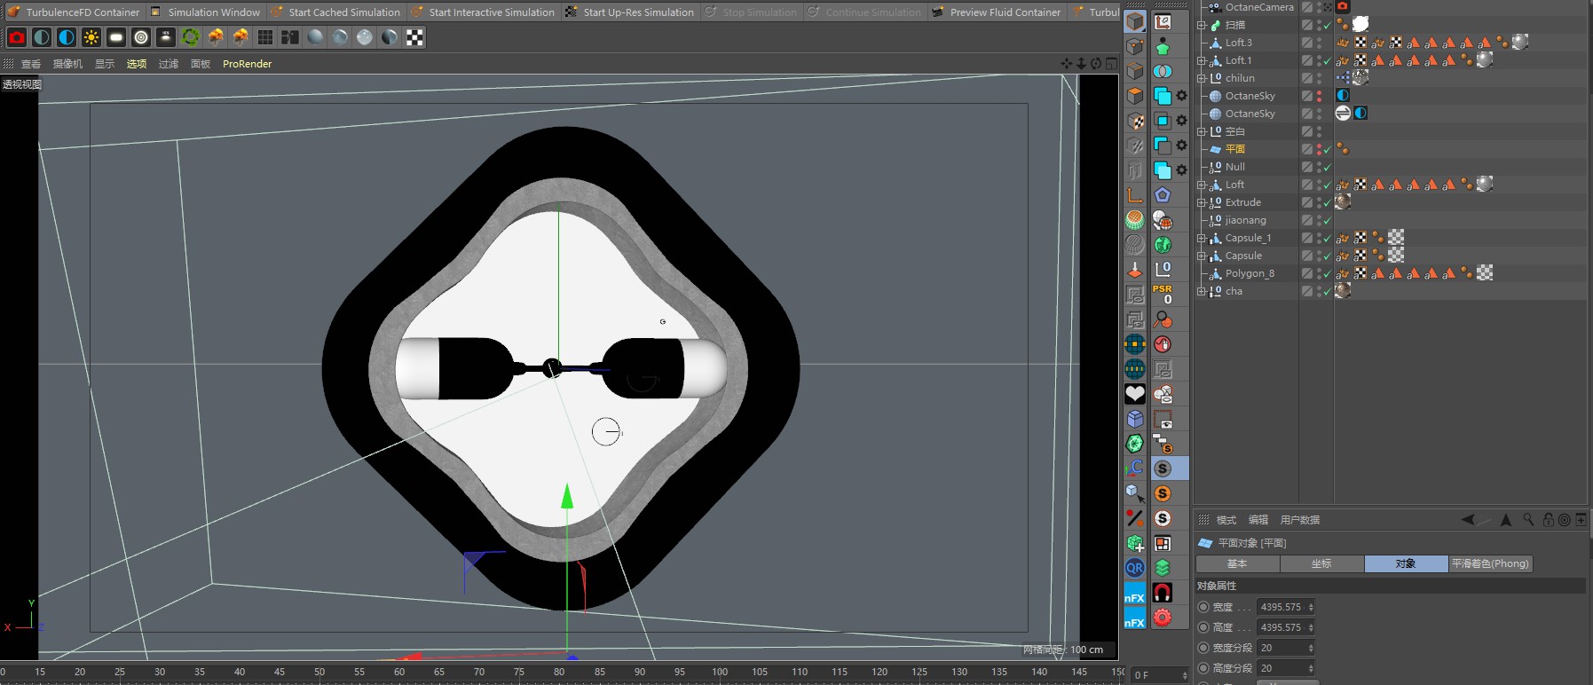Open the ProRender viewport menu

247,64
